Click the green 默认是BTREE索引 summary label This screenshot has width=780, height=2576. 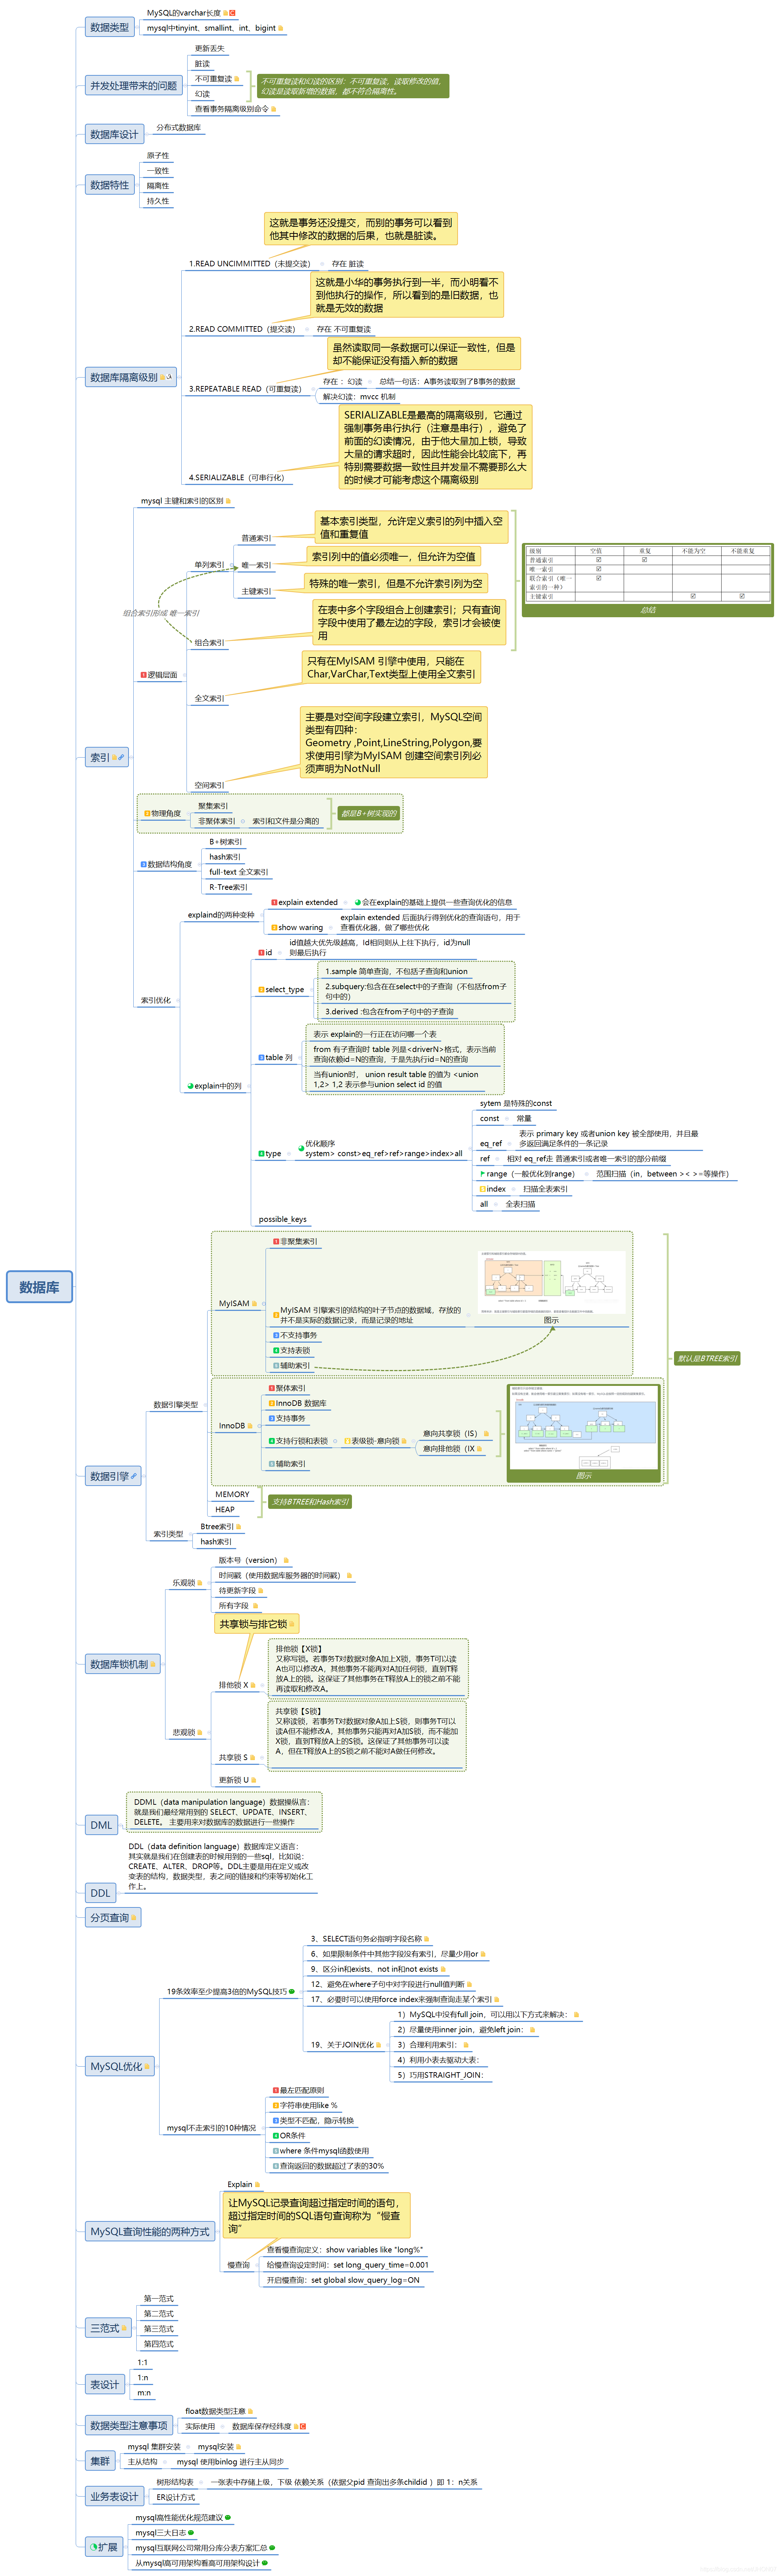[x=706, y=1358]
